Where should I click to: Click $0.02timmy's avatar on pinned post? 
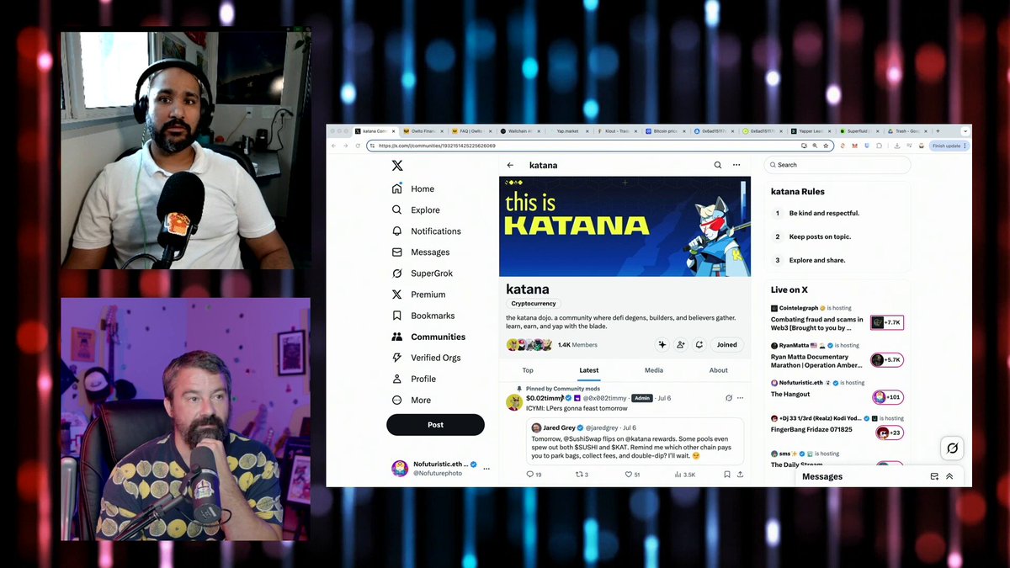[x=513, y=402]
